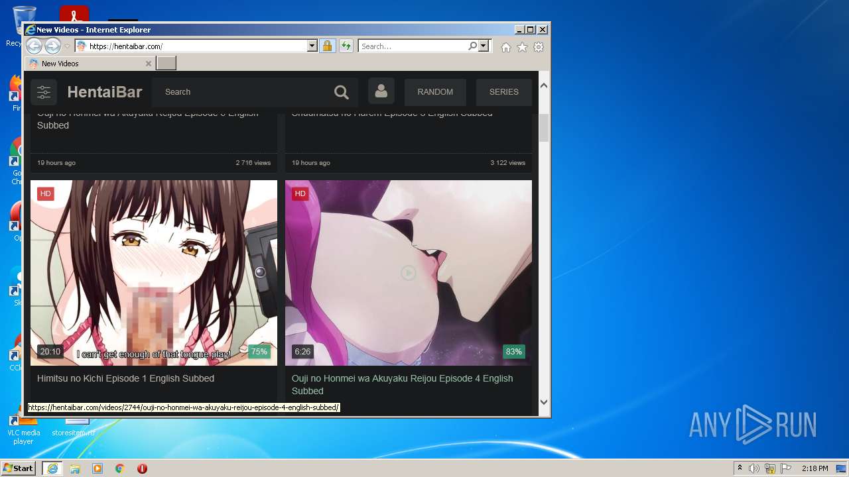
Task: Open the Internet Explorer Tools gear
Action: (x=539, y=47)
